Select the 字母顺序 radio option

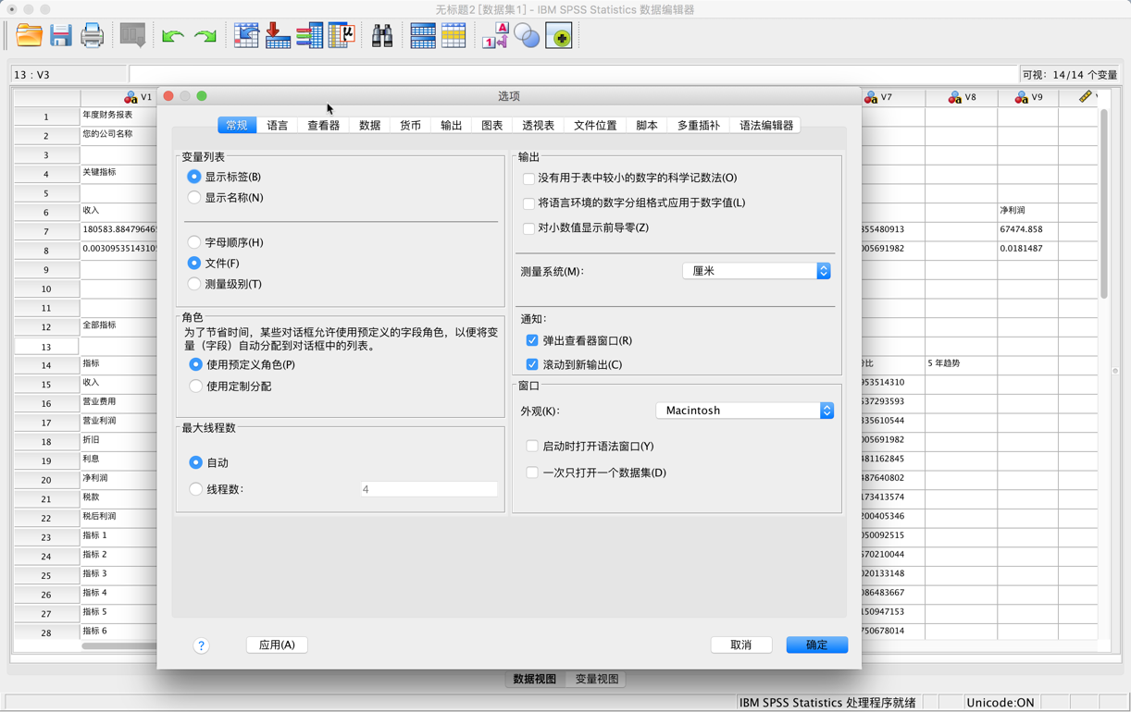194,241
